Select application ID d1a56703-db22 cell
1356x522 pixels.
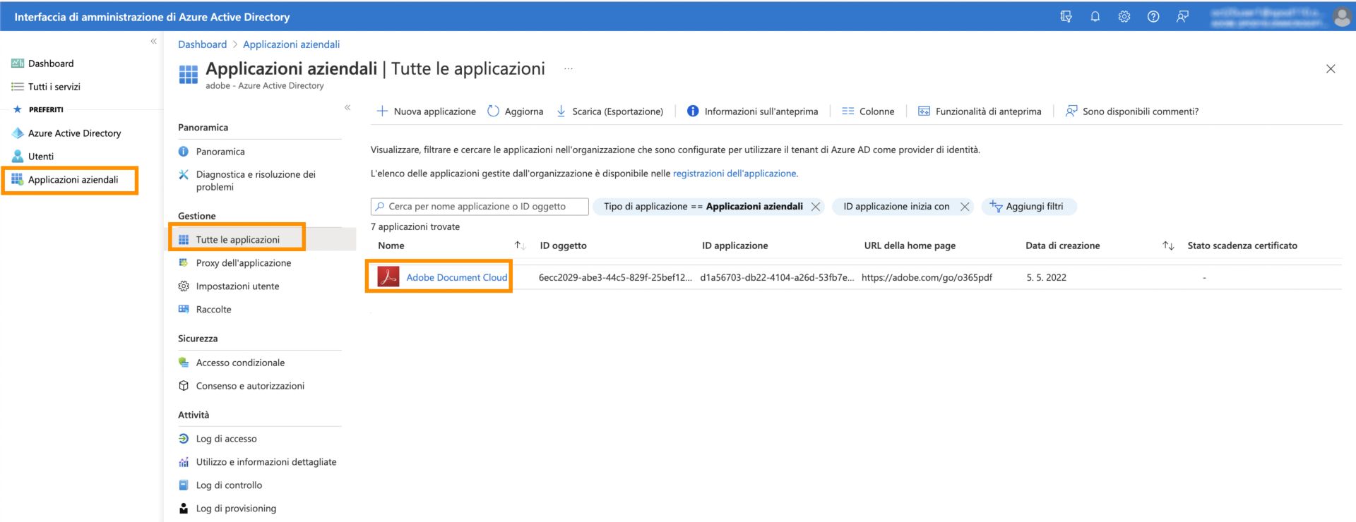click(x=777, y=278)
